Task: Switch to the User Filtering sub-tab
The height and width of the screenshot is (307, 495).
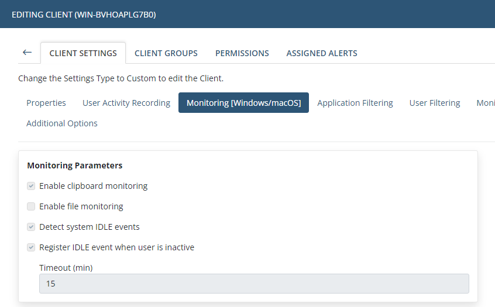Action: coord(435,103)
